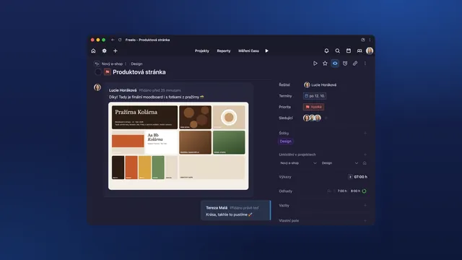The height and width of the screenshot is (260, 462).
Task: Open the moodboard image attachment
Action: pos(178,146)
